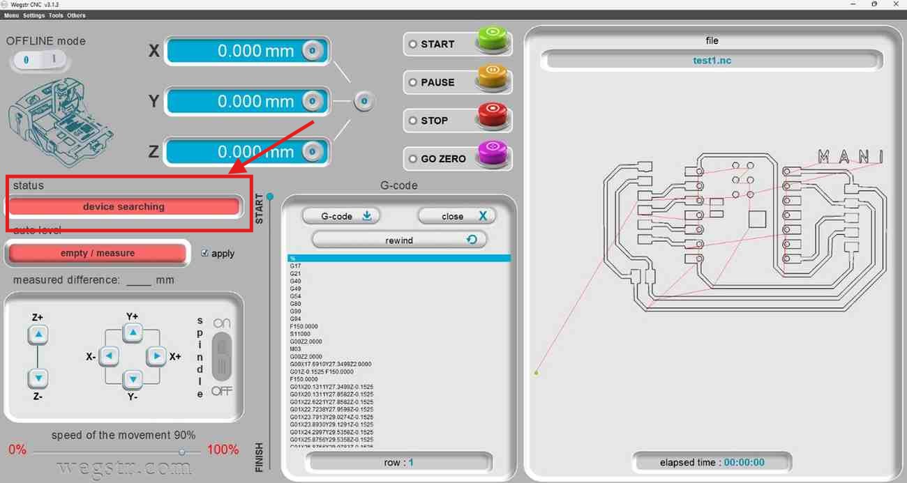Jog the Z+ up arrow
The image size is (907, 483).
click(39, 335)
